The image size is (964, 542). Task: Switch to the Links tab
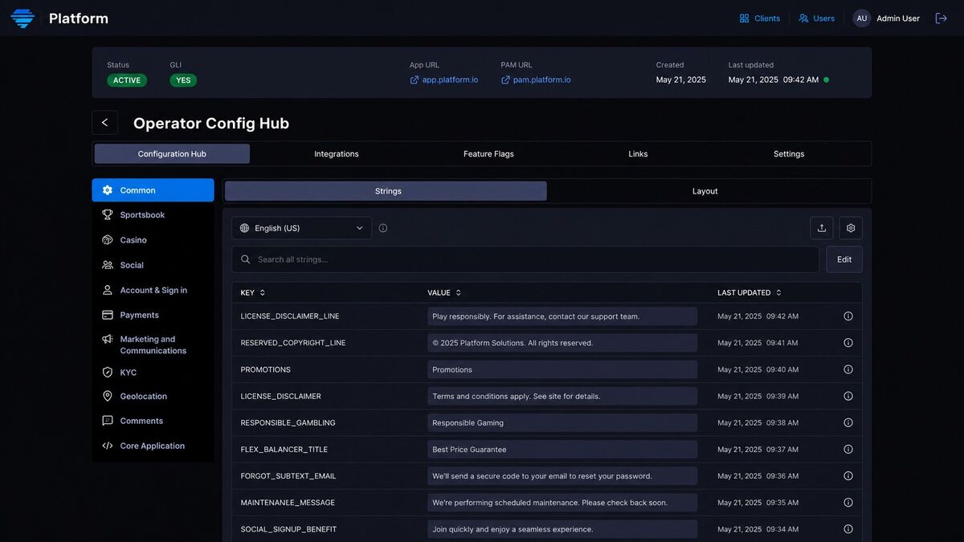(x=638, y=154)
